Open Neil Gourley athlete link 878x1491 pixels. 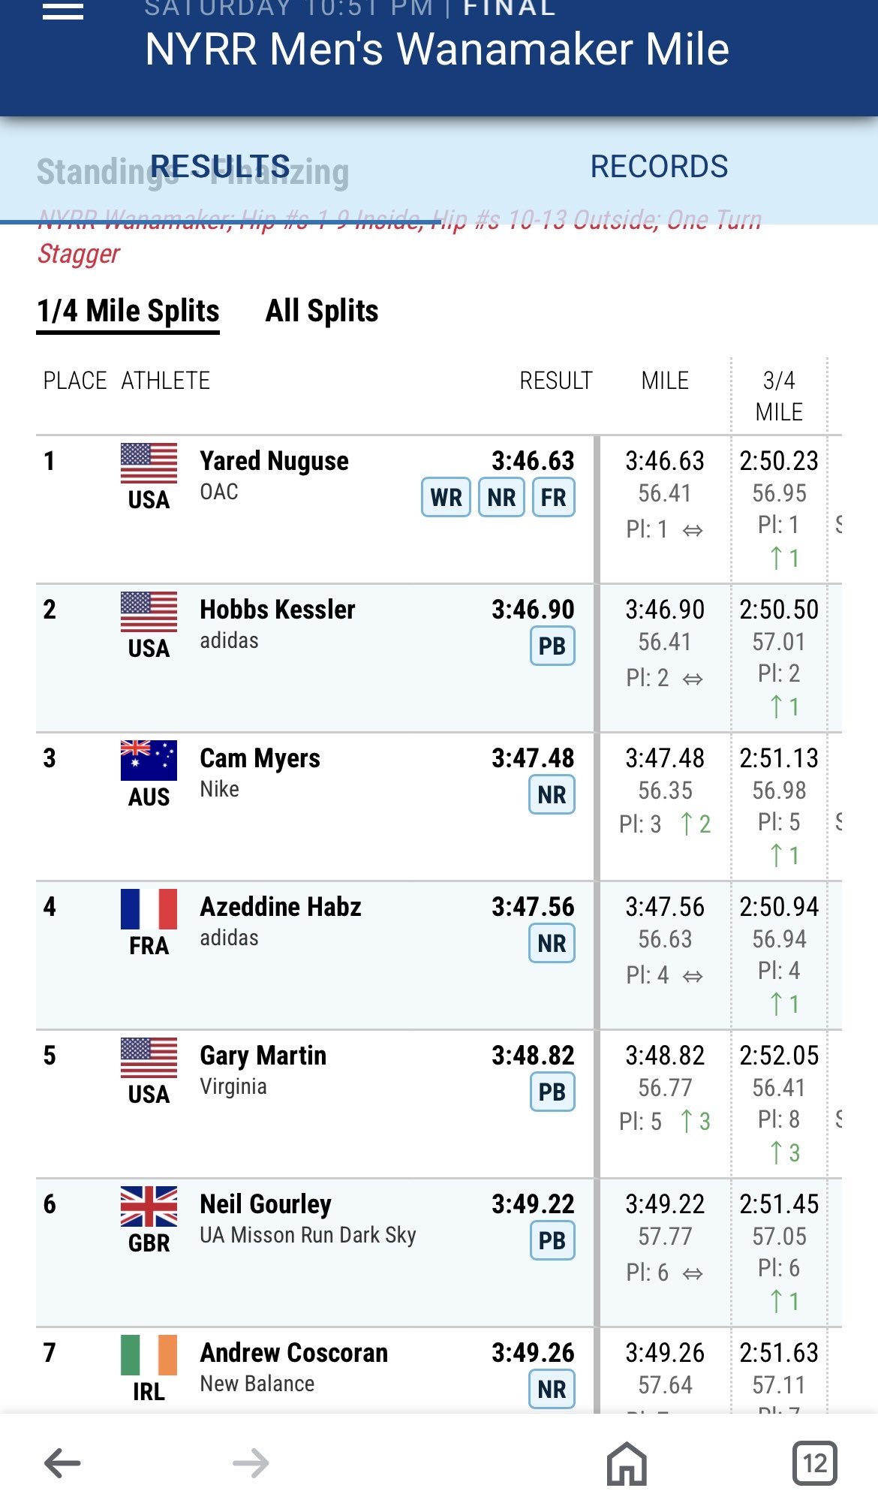266,1203
